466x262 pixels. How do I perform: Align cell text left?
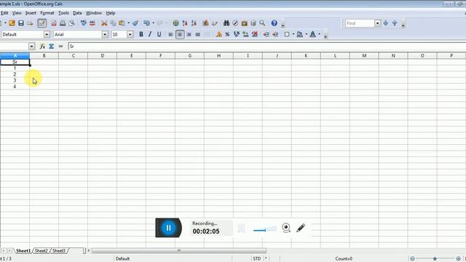tap(170, 34)
